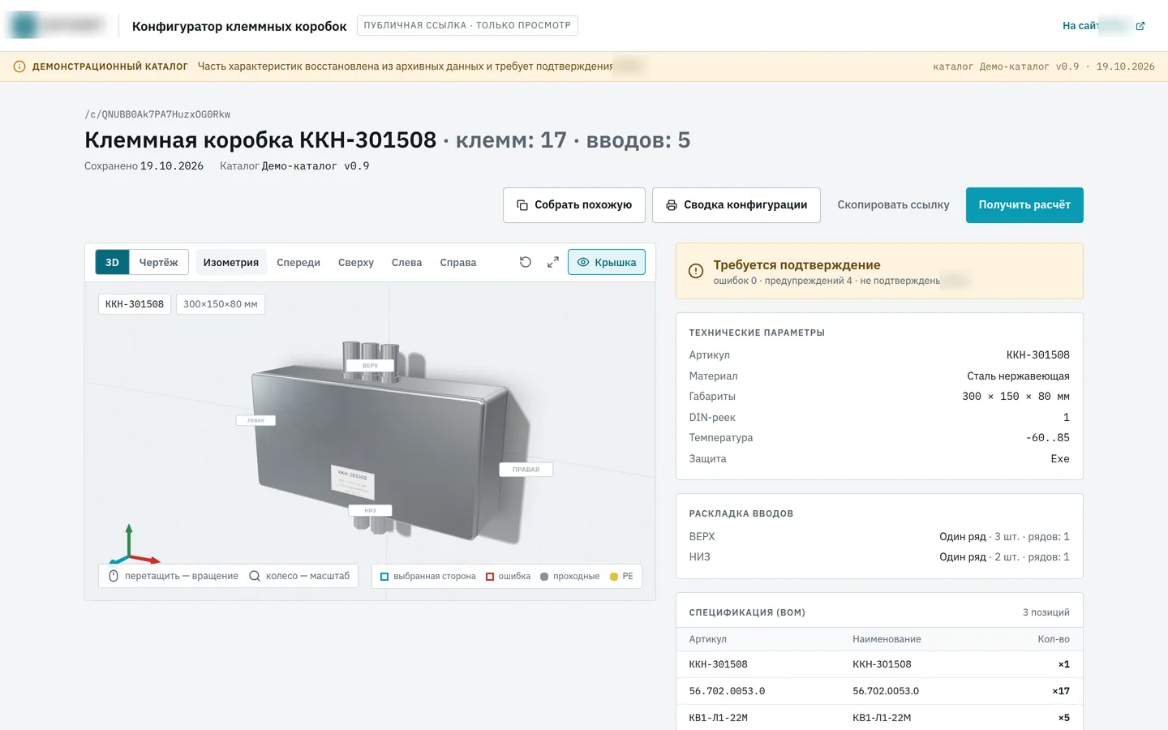1168x730 pixels.
Task: Click the external-link icon at top right
Action: [1140, 26]
